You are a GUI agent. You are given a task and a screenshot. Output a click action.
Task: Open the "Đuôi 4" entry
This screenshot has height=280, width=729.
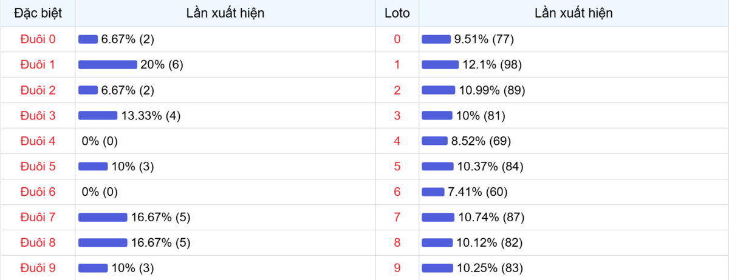[x=38, y=141]
